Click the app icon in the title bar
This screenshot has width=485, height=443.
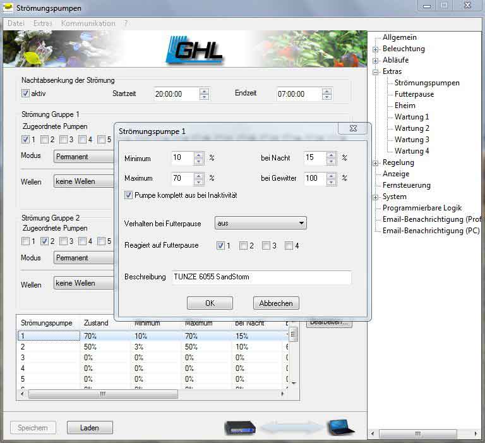tap(9, 8)
